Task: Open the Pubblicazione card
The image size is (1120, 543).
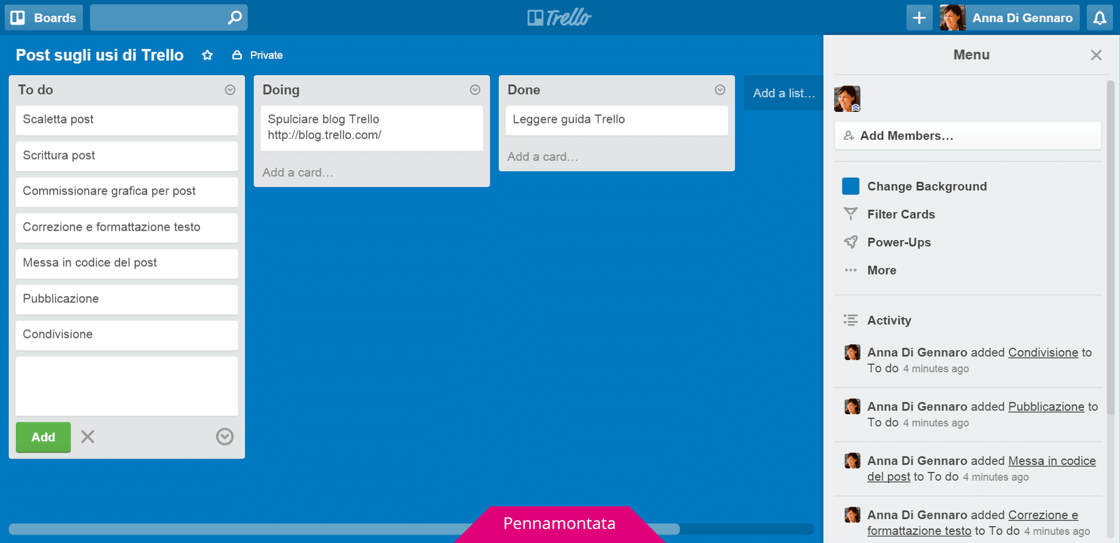Action: tap(127, 299)
